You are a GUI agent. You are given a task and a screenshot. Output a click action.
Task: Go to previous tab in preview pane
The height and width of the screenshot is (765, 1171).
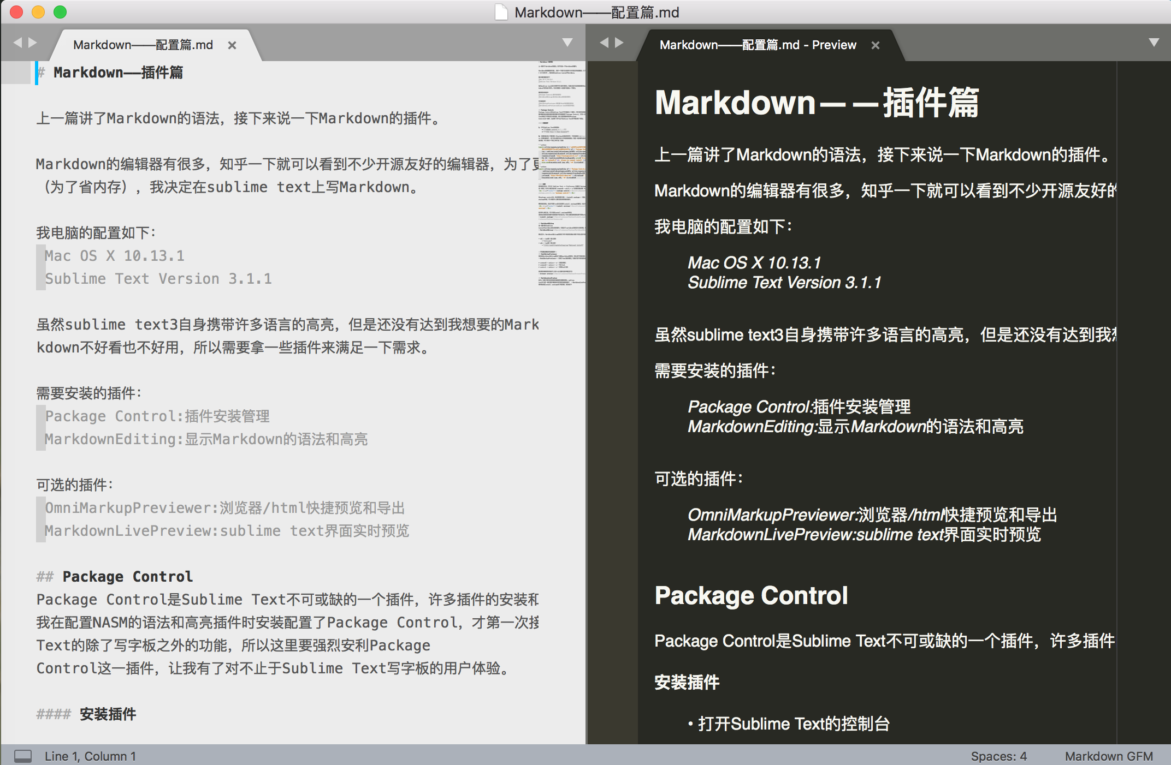[604, 43]
